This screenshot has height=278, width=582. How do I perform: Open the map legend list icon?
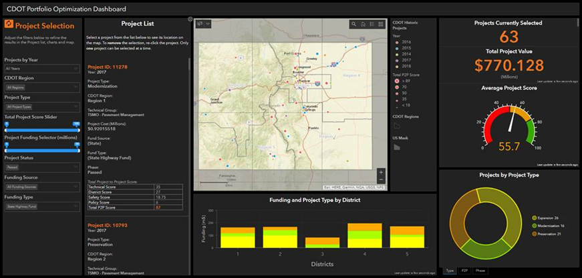(x=372, y=24)
